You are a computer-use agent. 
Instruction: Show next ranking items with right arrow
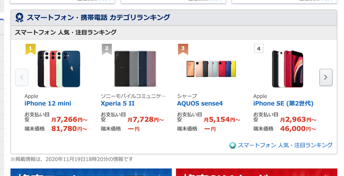[x=326, y=78]
